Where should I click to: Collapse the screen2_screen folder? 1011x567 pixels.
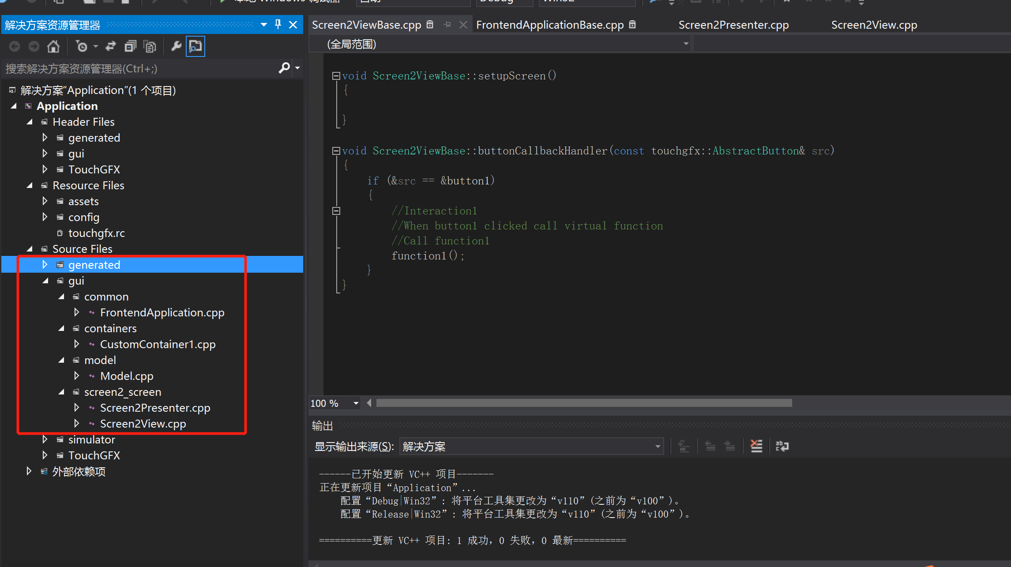pyautogui.click(x=61, y=392)
